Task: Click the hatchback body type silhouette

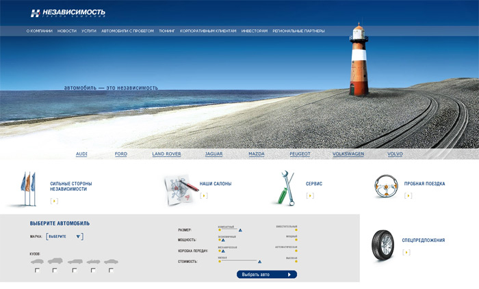Action: (37, 262)
